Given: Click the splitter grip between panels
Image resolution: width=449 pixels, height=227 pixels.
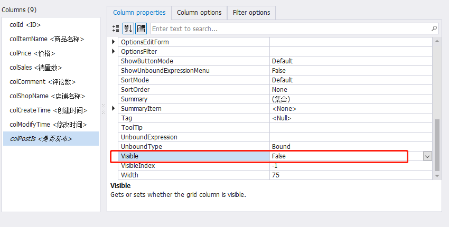Looking at the screenshot, I should tap(104, 108).
